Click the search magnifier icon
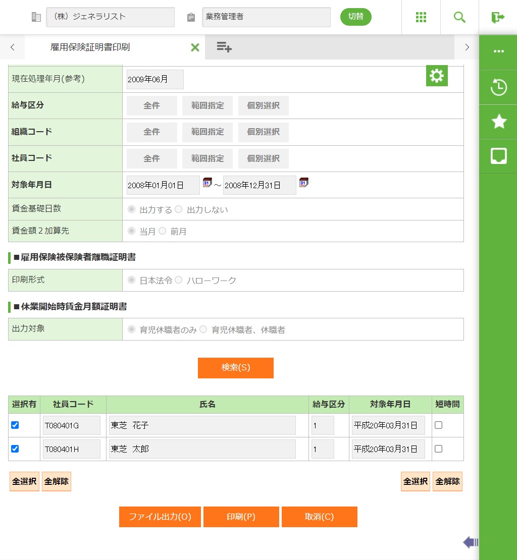 point(459,17)
